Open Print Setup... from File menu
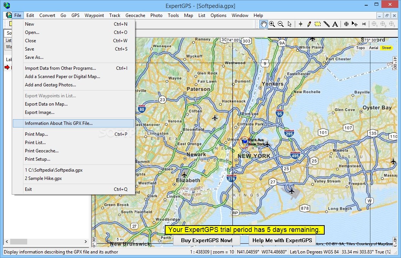401x258 pixels. pos(74,159)
